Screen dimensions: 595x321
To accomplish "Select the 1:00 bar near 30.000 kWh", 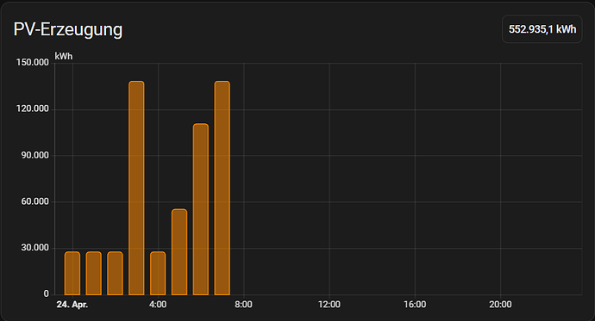I will click(x=94, y=274).
